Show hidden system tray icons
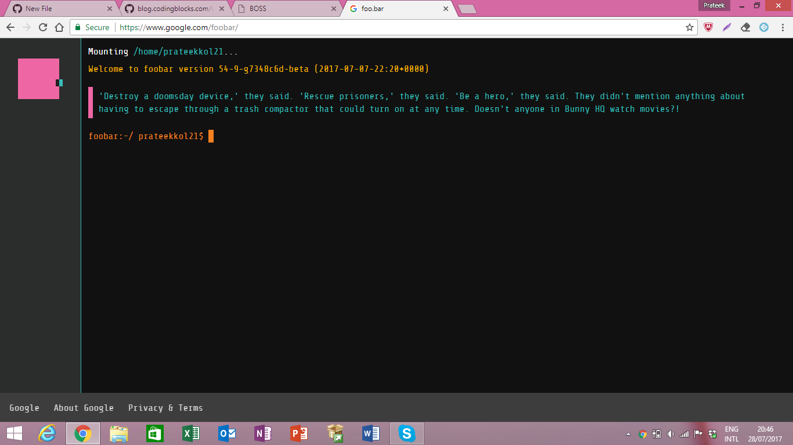The height and width of the screenshot is (445, 793). 628,434
